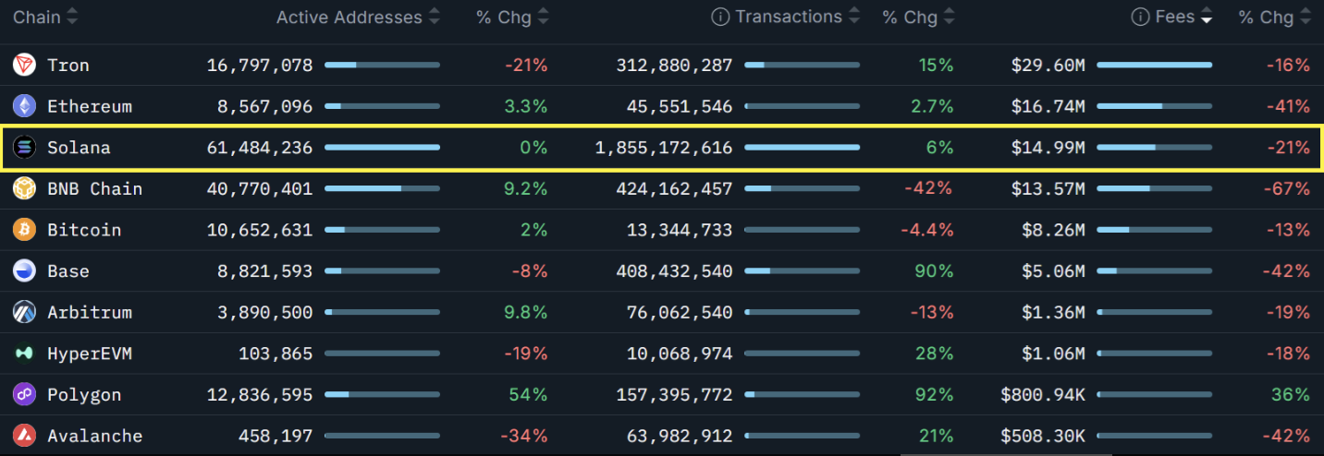
Task: Open the Avalanche chain name link
Action: [x=94, y=436]
